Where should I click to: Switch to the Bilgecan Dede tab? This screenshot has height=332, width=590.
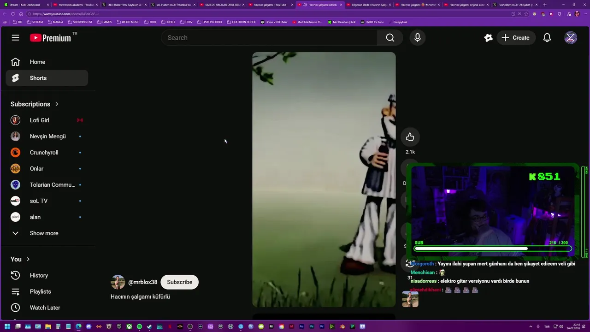click(x=368, y=5)
